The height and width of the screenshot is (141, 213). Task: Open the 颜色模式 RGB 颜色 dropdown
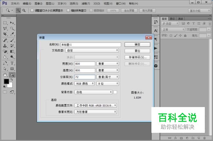84,84
